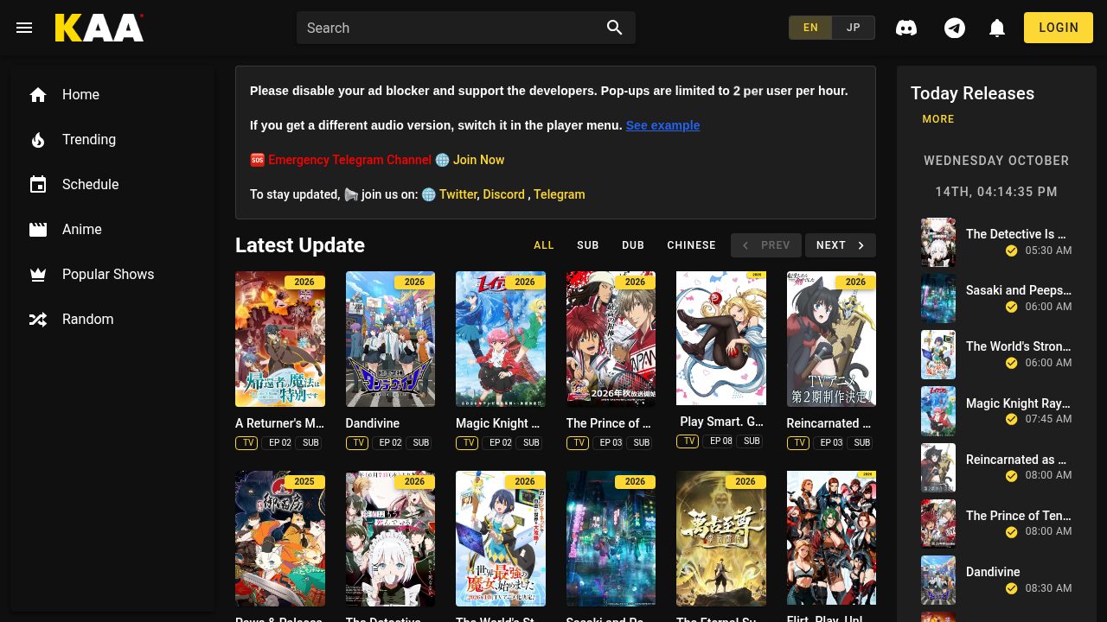Open Reincarnated as 08:00 AM release

(x=996, y=466)
